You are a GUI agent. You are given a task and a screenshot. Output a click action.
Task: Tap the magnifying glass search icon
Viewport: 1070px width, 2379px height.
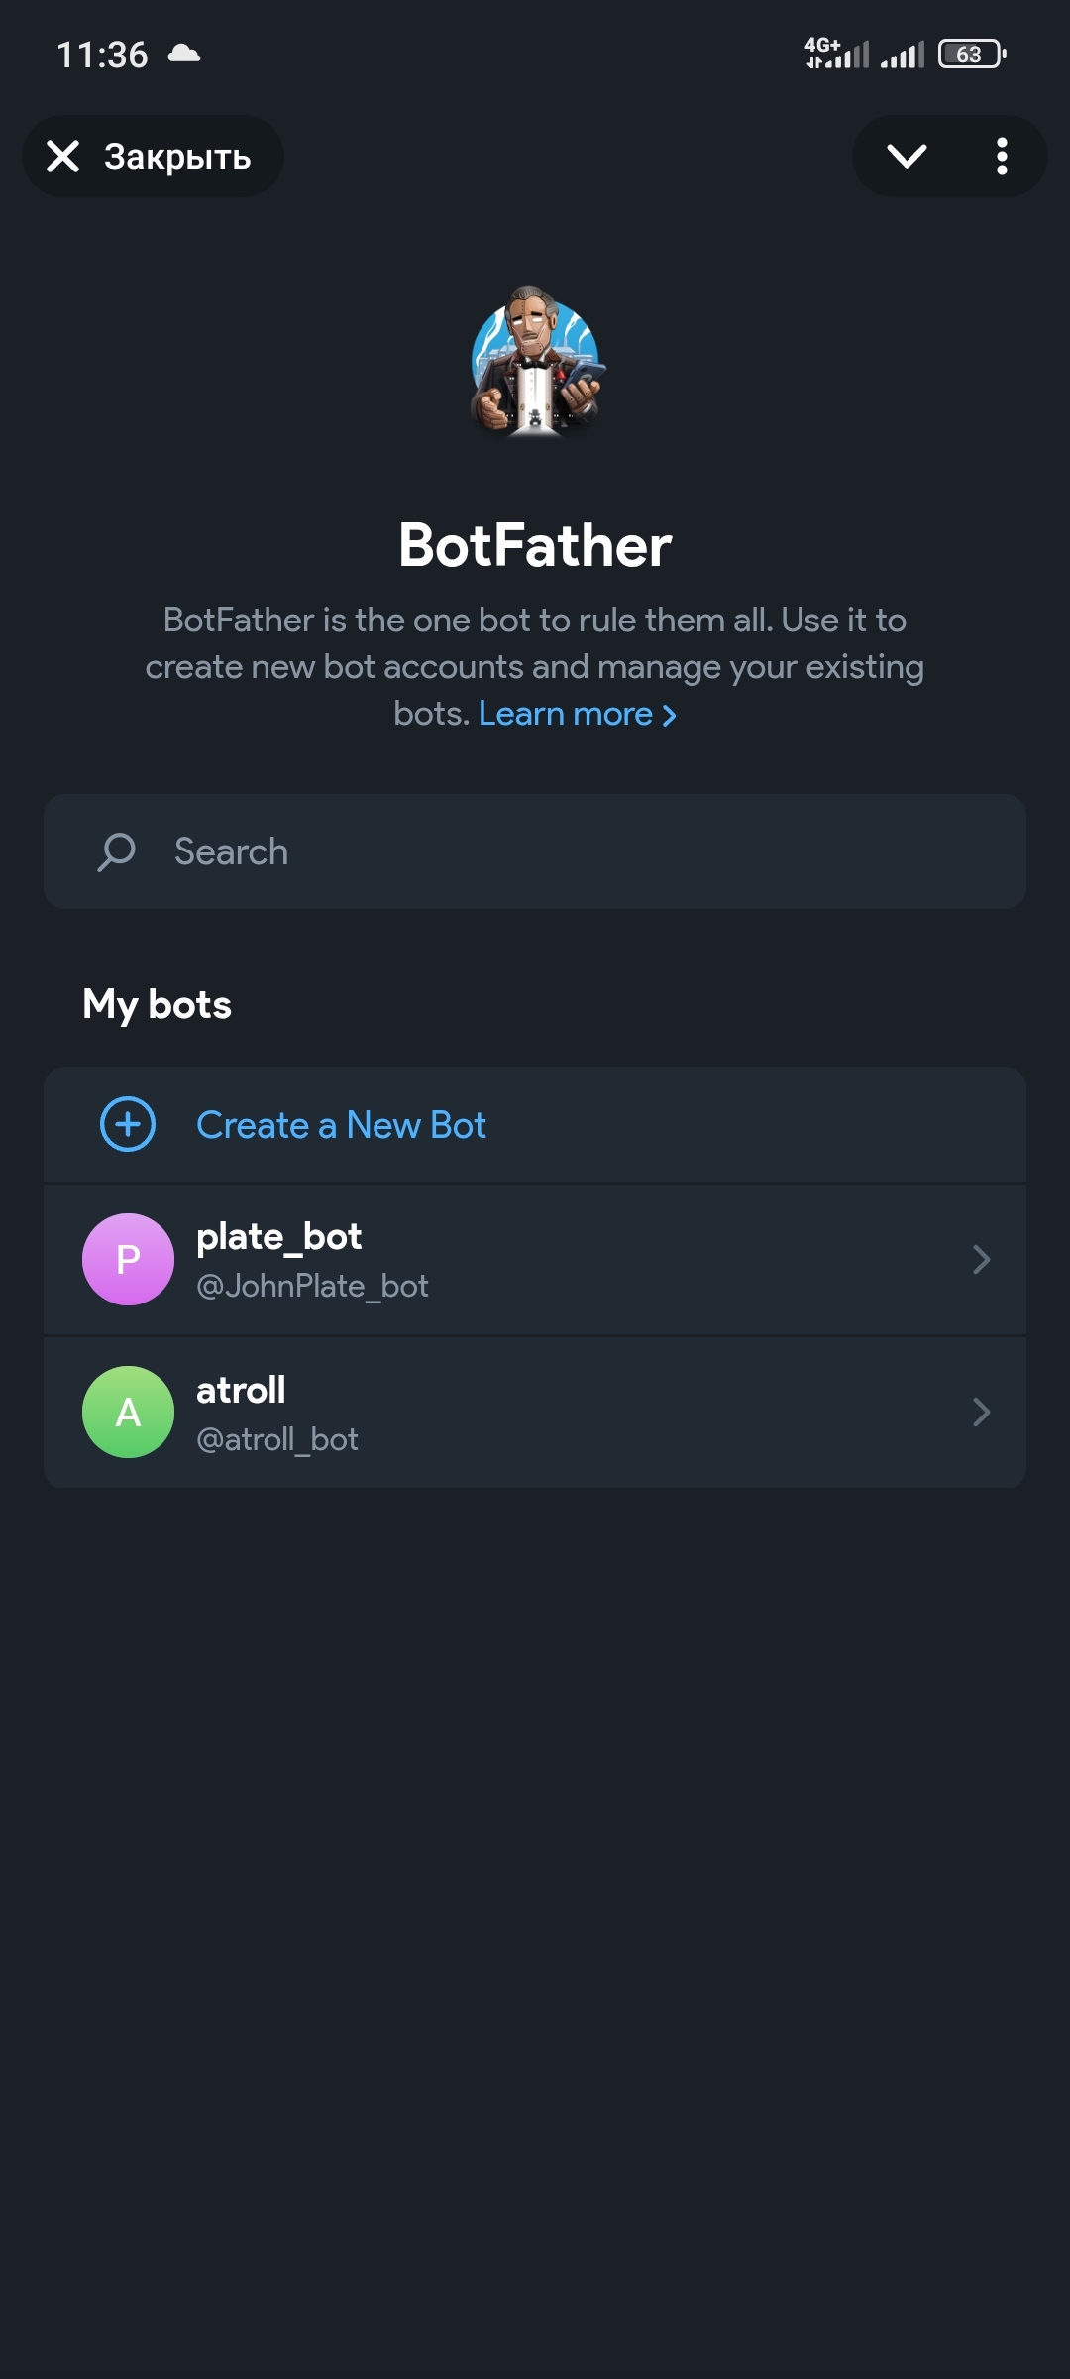(x=117, y=851)
